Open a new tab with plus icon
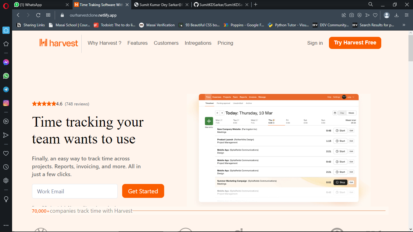Screen dimensions: 413x232 click(x=256, y=5)
